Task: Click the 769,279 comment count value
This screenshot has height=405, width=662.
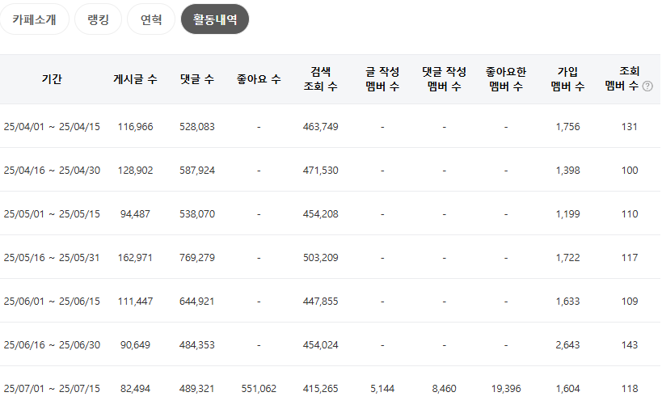Action: (196, 258)
